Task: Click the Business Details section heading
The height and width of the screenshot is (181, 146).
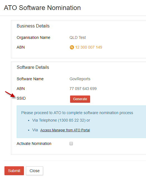Action: pos(33,26)
